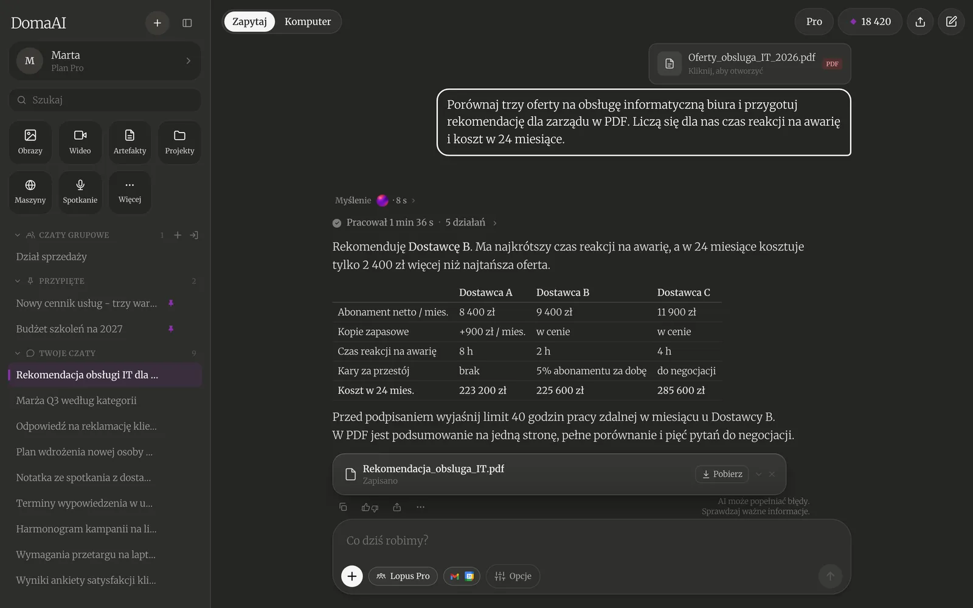
Task: Open the Lopus Pro model selector
Action: [x=403, y=576]
